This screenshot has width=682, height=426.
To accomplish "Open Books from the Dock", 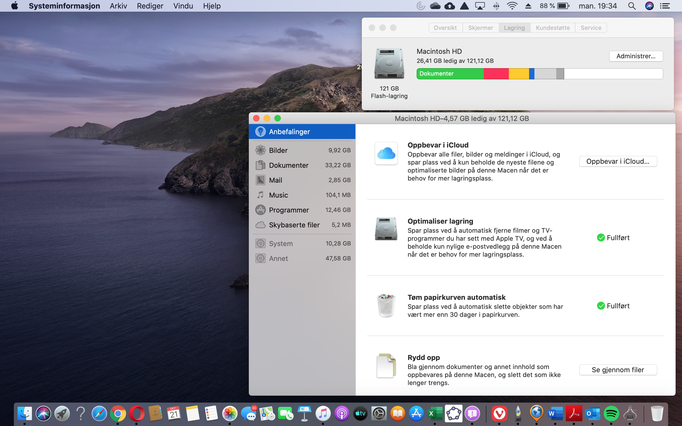I will tap(398, 413).
